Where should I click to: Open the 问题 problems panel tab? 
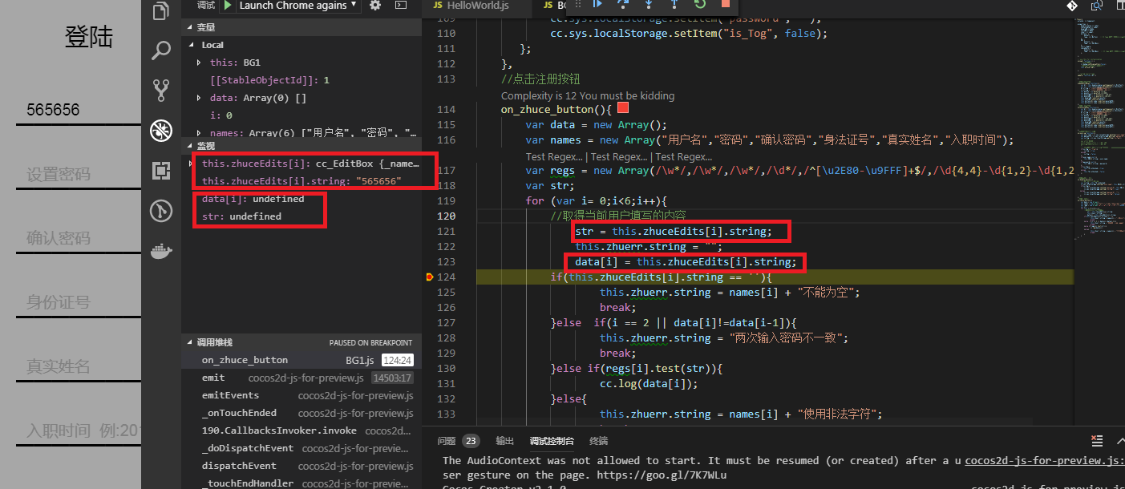(x=447, y=441)
